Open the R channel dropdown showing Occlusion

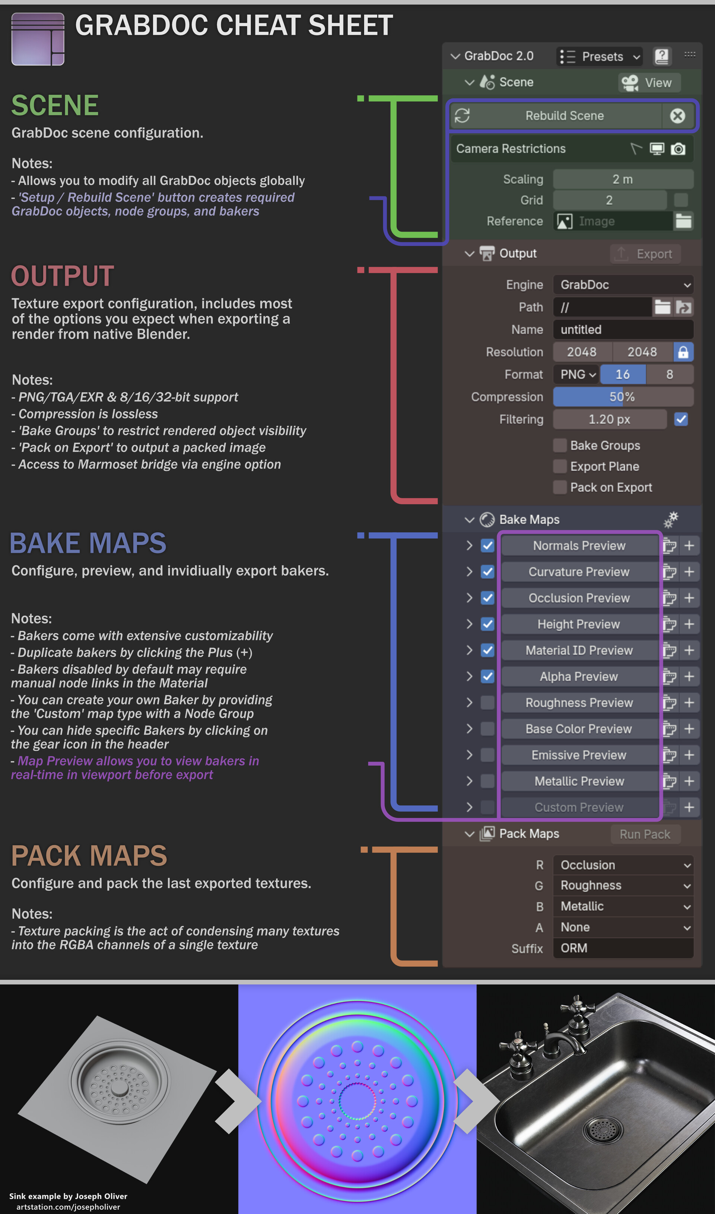tap(623, 865)
